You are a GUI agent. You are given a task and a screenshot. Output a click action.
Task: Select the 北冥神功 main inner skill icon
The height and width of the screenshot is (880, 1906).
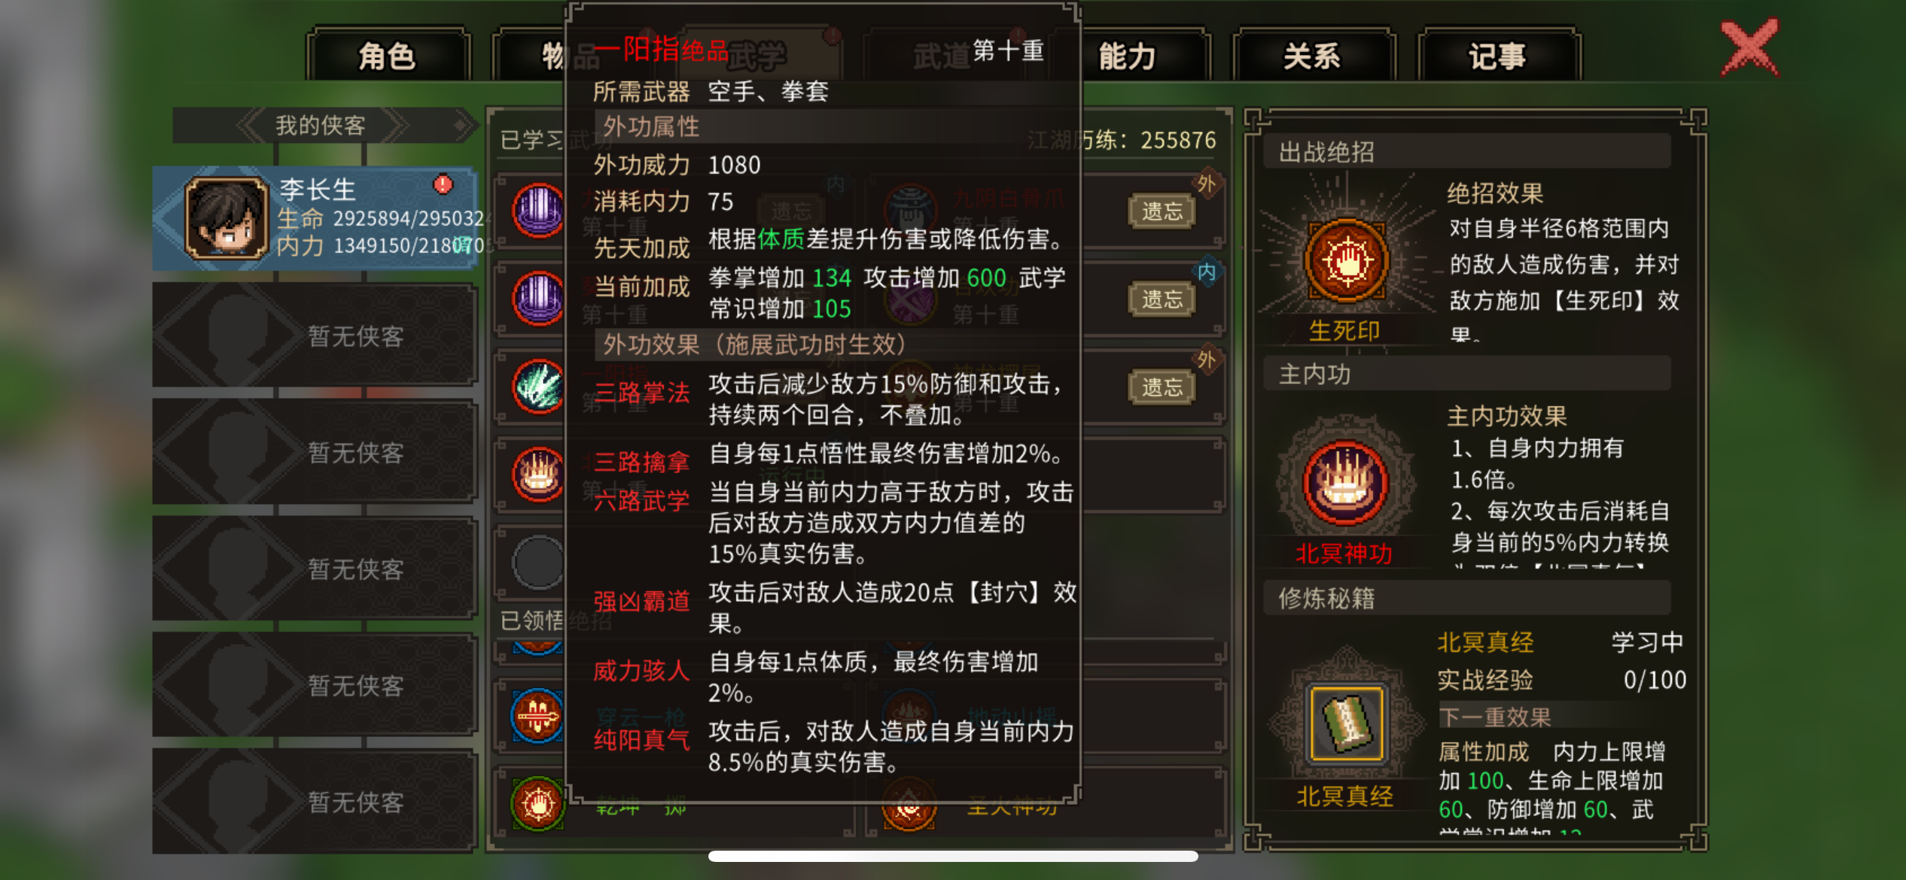pos(1345,482)
